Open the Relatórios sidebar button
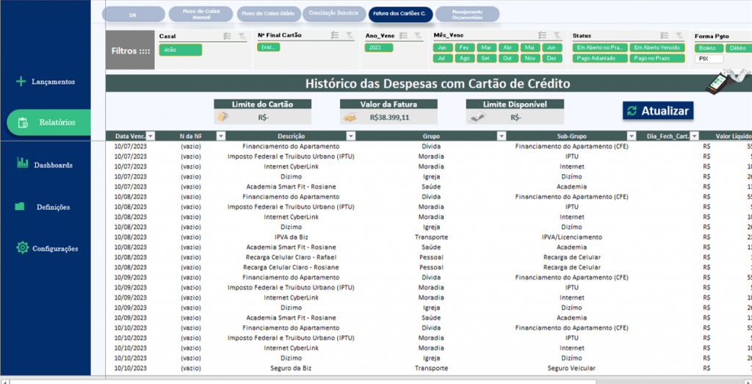This screenshot has height=384, width=752. pos(48,123)
